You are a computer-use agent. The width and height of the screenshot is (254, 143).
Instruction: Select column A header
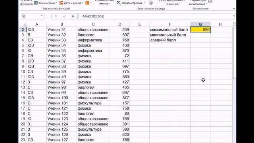point(37,24)
